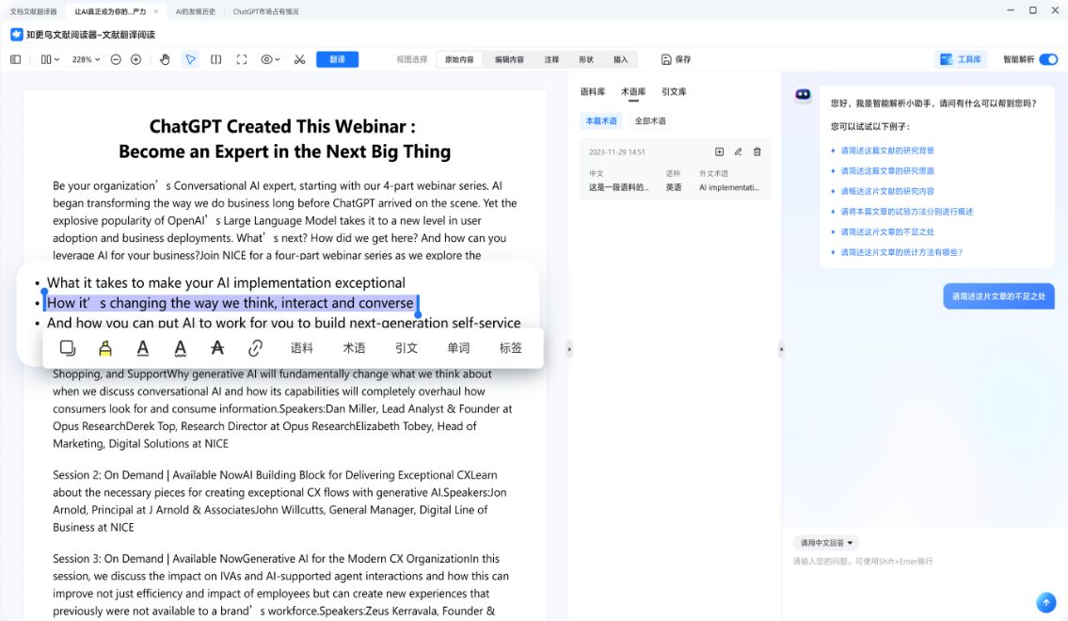Enter fullscreen with the expand icon
The width and height of the screenshot is (1068, 621).
click(242, 60)
